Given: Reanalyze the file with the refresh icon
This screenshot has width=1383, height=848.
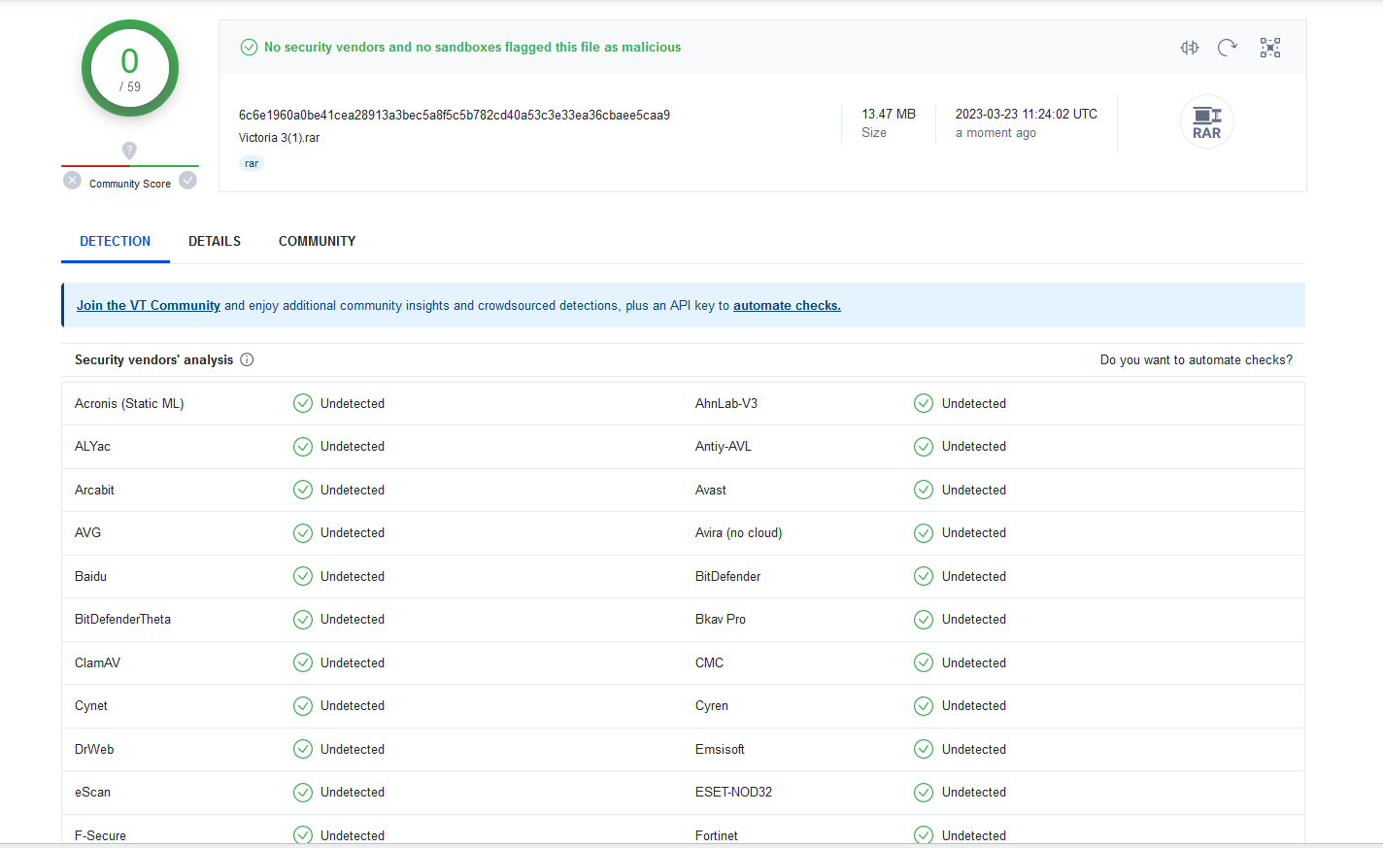Looking at the screenshot, I should pyautogui.click(x=1228, y=48).
